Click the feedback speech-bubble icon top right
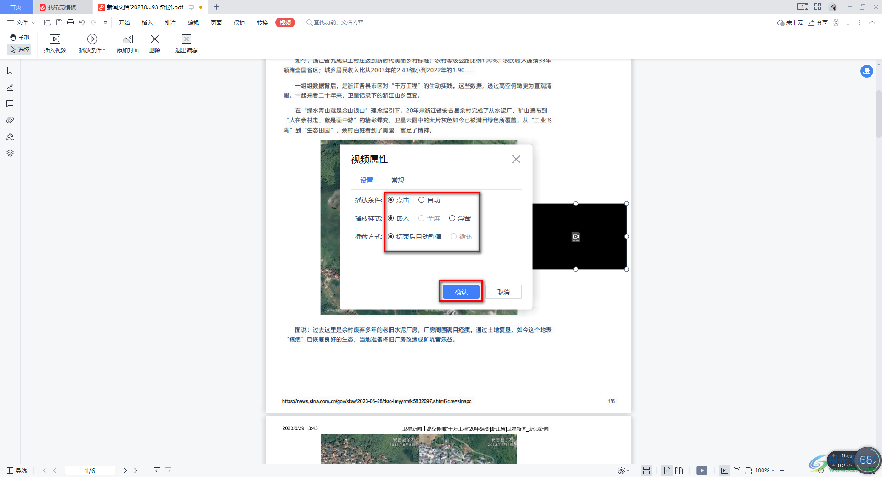The height and width of the screenshot is (477, 882). click(x=848, y=22)
